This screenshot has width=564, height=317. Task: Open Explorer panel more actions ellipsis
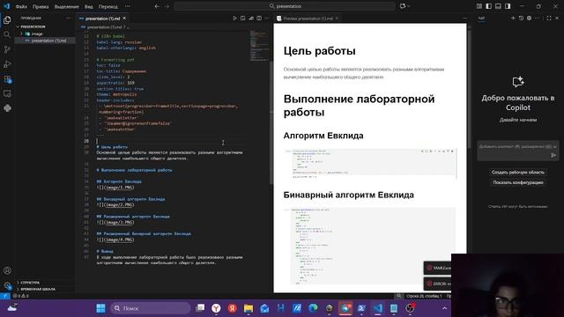[69, 18]
